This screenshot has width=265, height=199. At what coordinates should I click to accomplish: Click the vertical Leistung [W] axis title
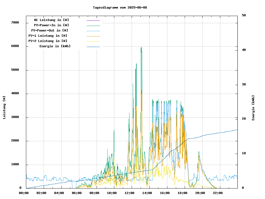(4, 108)
